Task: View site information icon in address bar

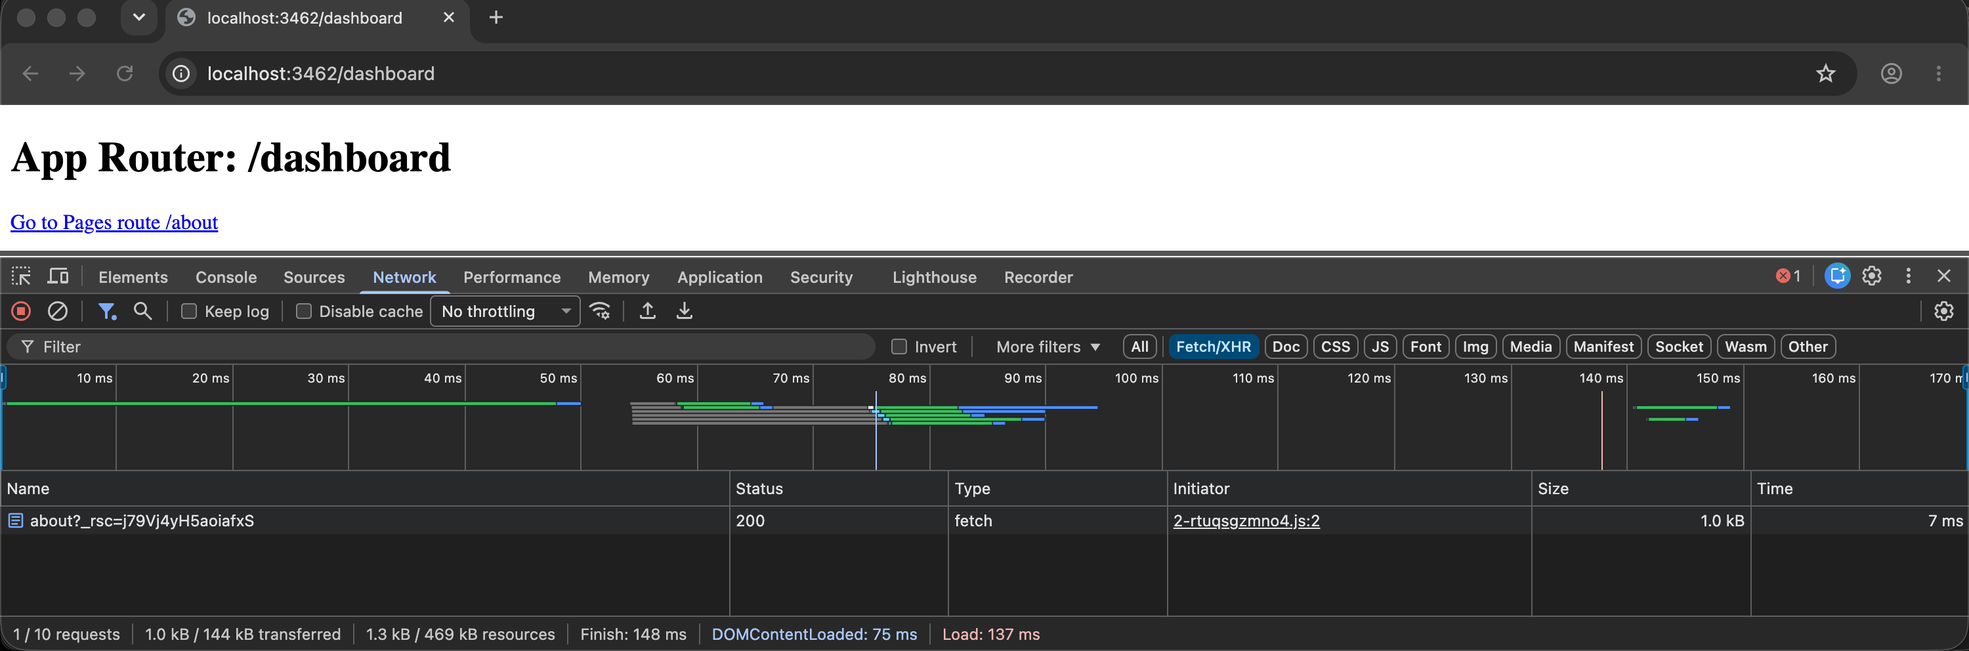Action: coord(181,73)
